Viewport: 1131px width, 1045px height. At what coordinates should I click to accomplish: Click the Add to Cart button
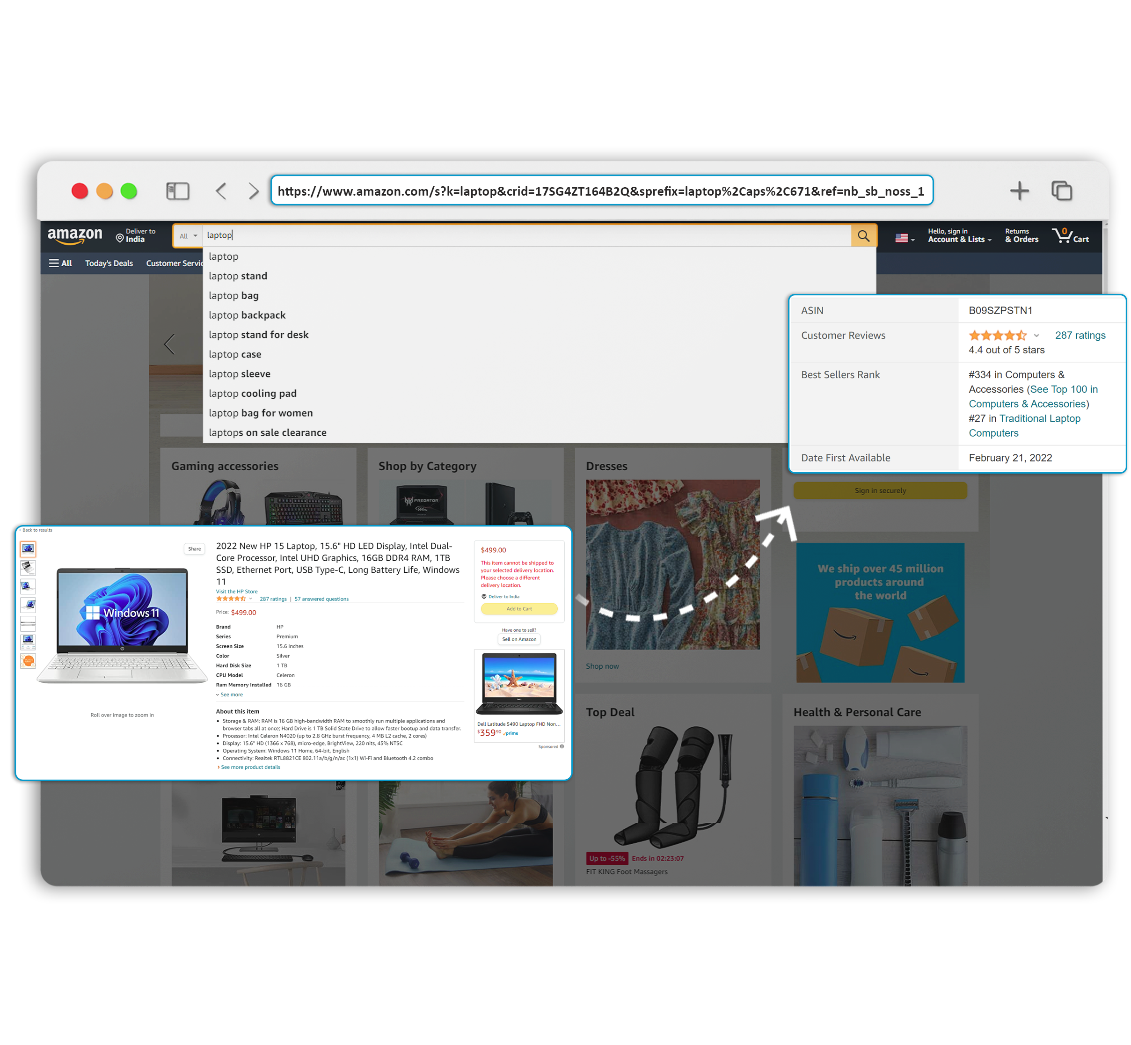click(x=518, y=608)
